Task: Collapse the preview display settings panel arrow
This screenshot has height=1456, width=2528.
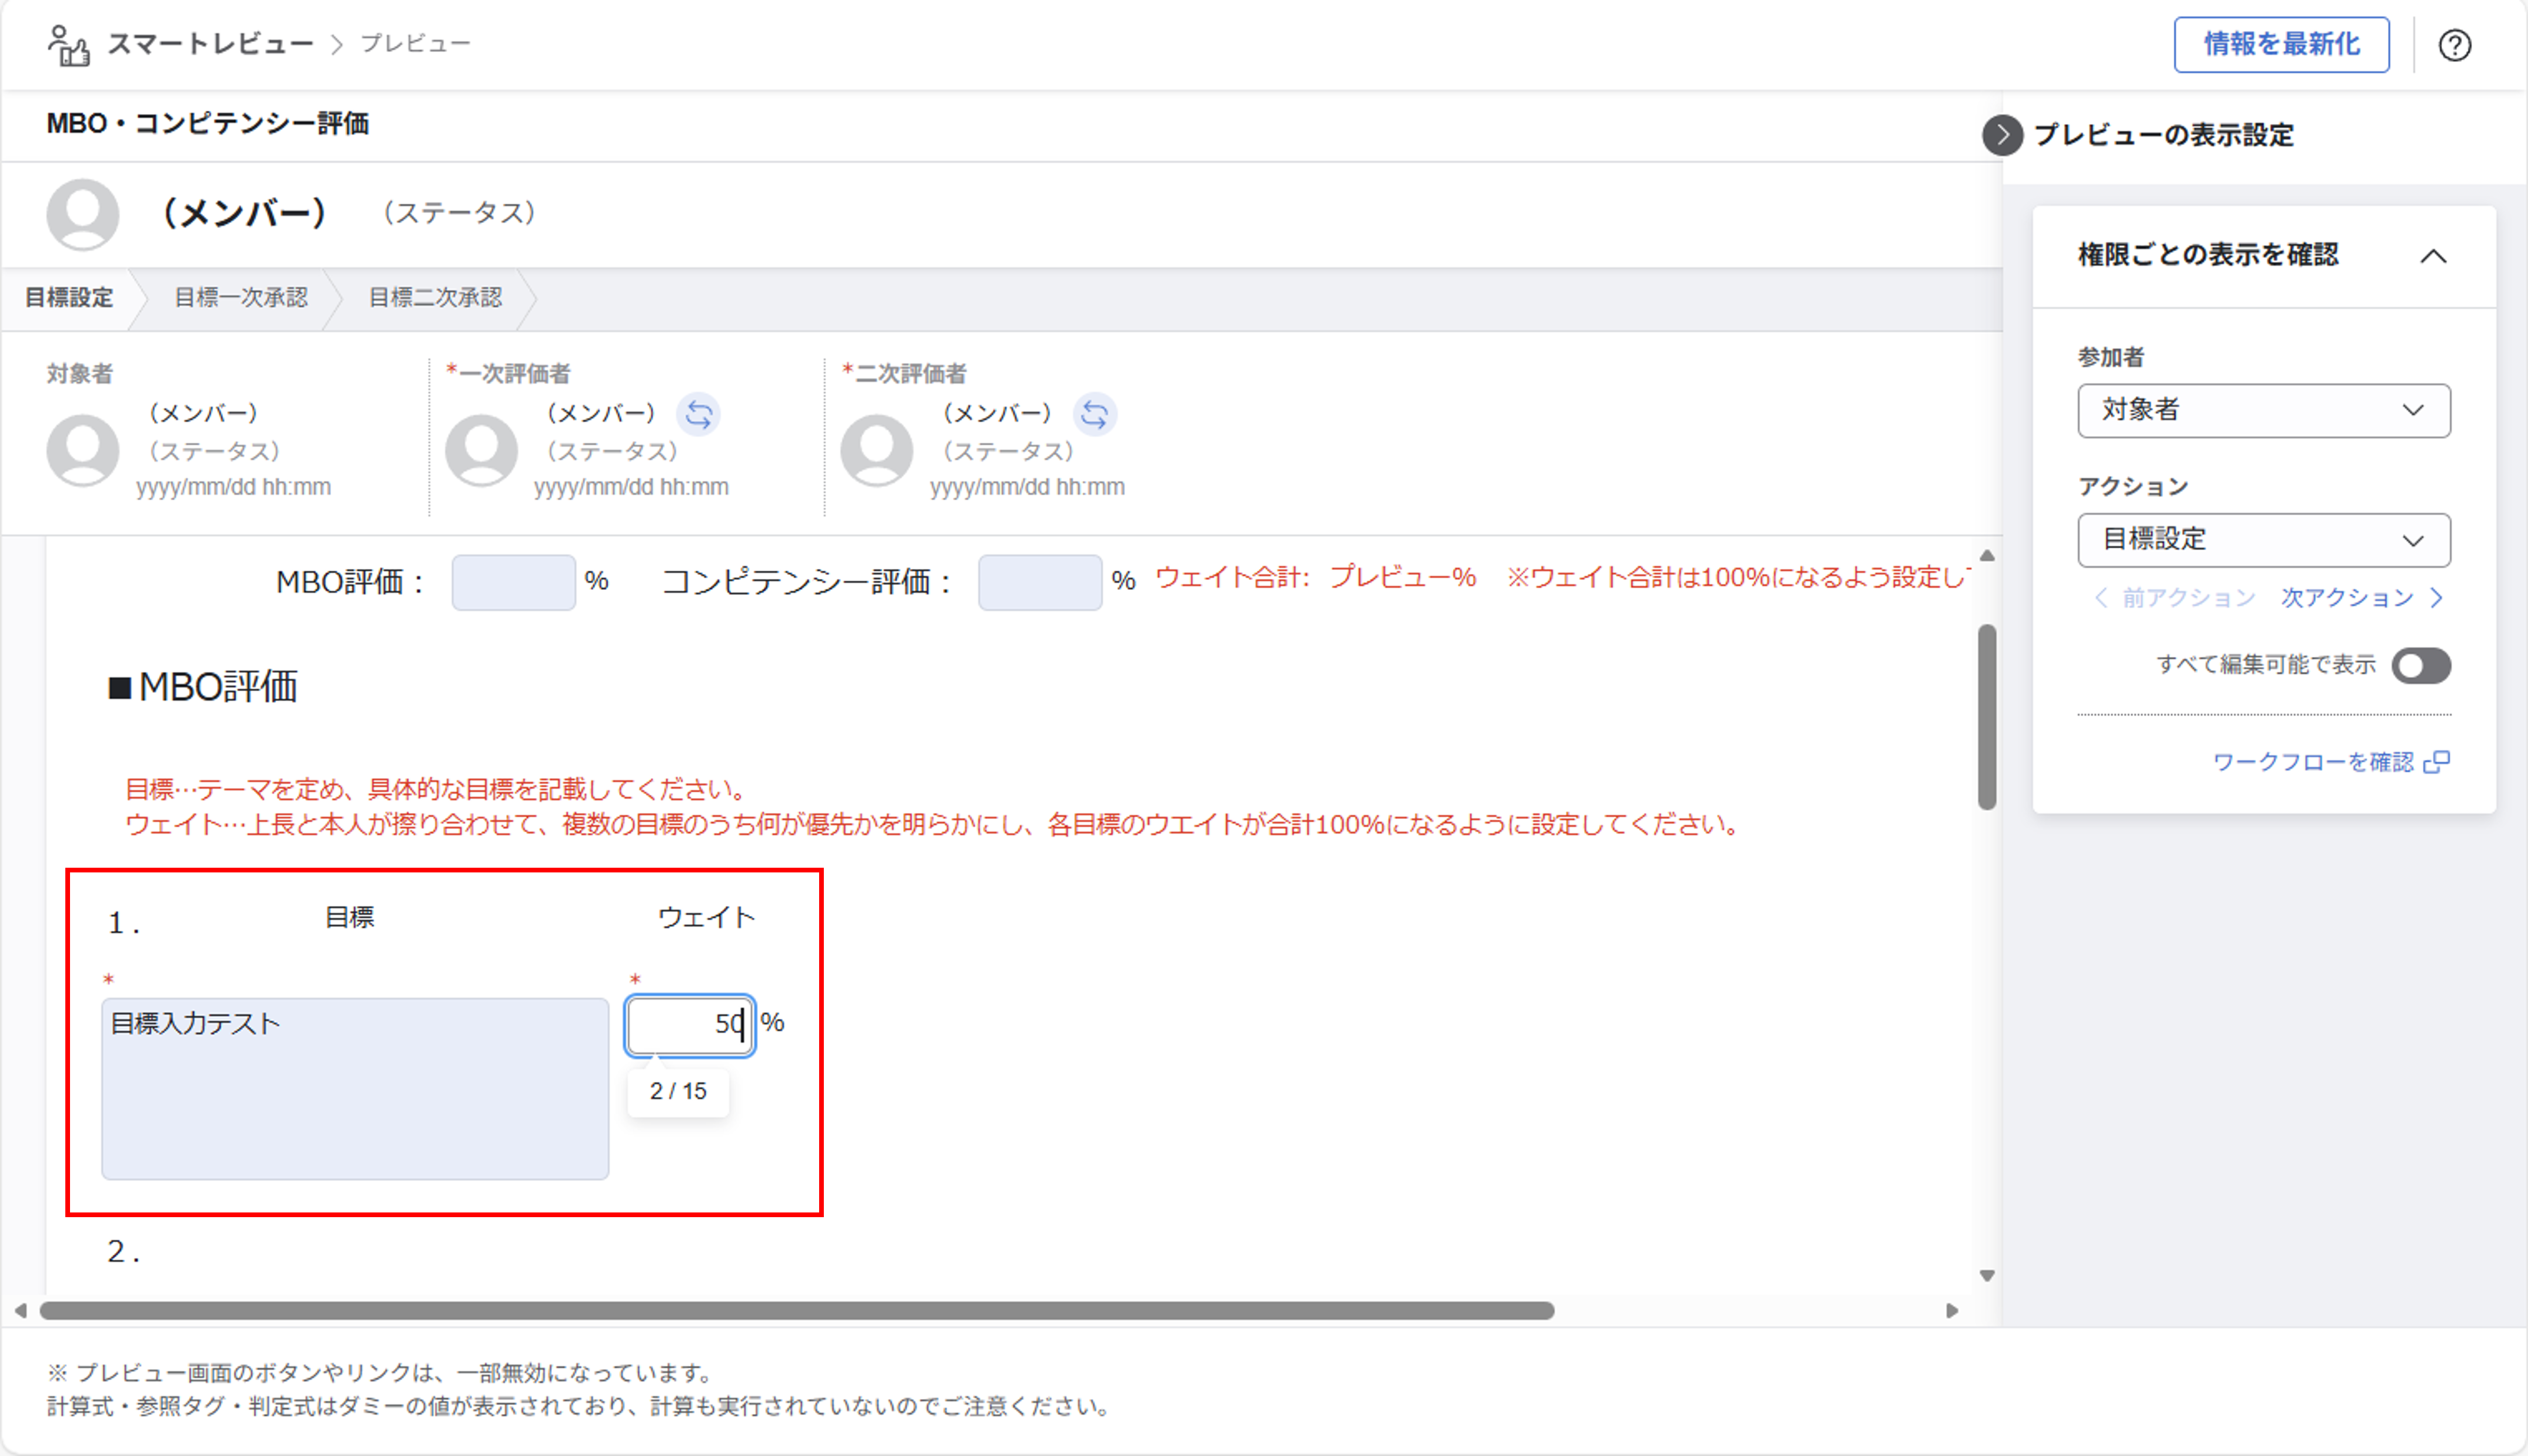Action: click(x=2002, y=135)
